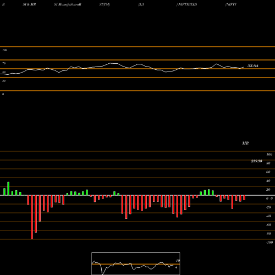Click the 40 label on MR scale
Viewport: 275px width, 275px height.
click(x=268, y=181)
